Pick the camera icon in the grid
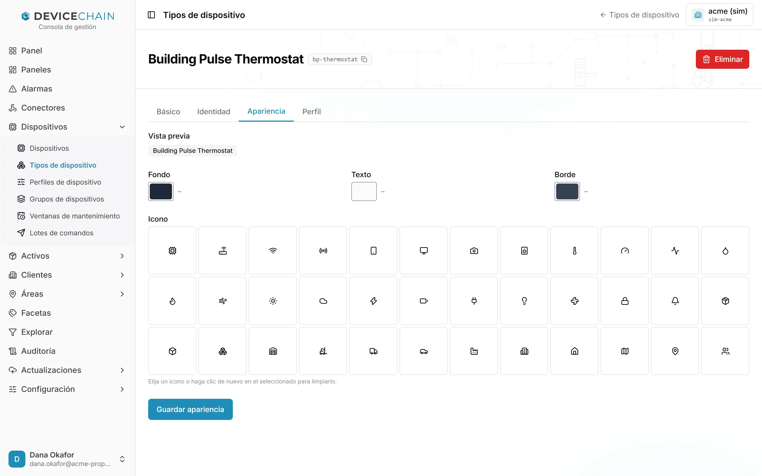762x476 pixels. [474, 251]
